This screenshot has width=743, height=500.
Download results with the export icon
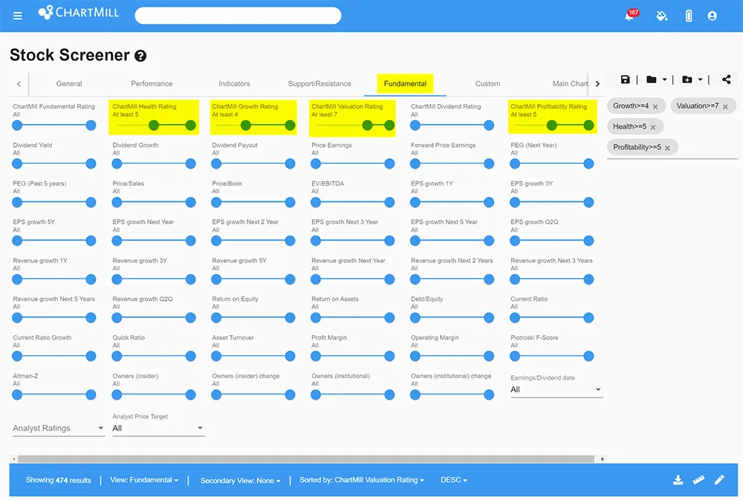tap(678, 480)
